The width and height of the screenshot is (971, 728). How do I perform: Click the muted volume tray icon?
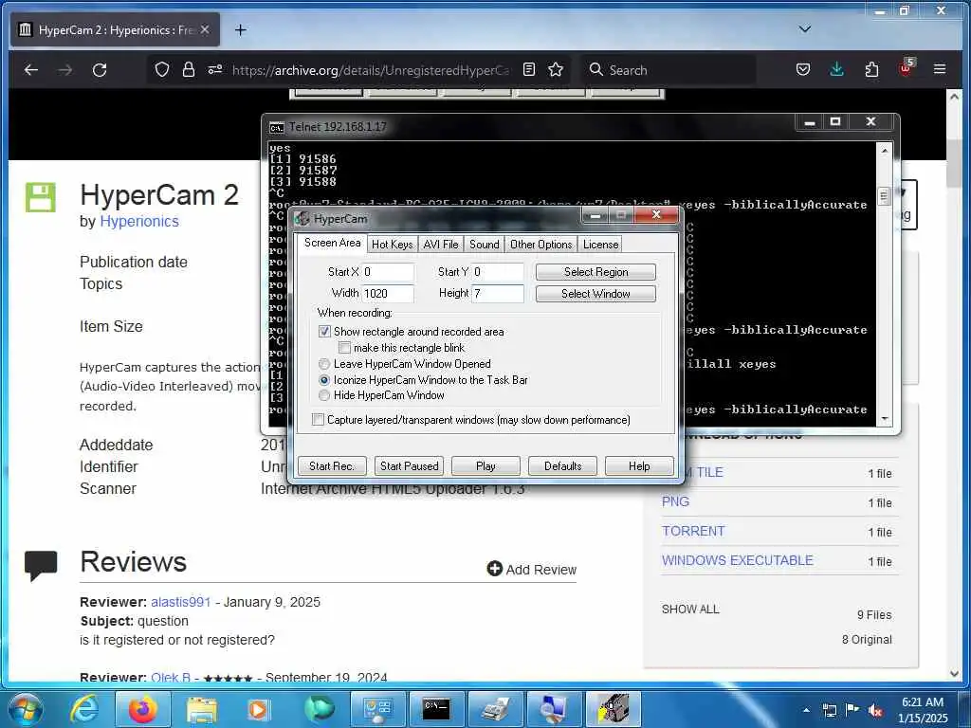pos(875,711)
